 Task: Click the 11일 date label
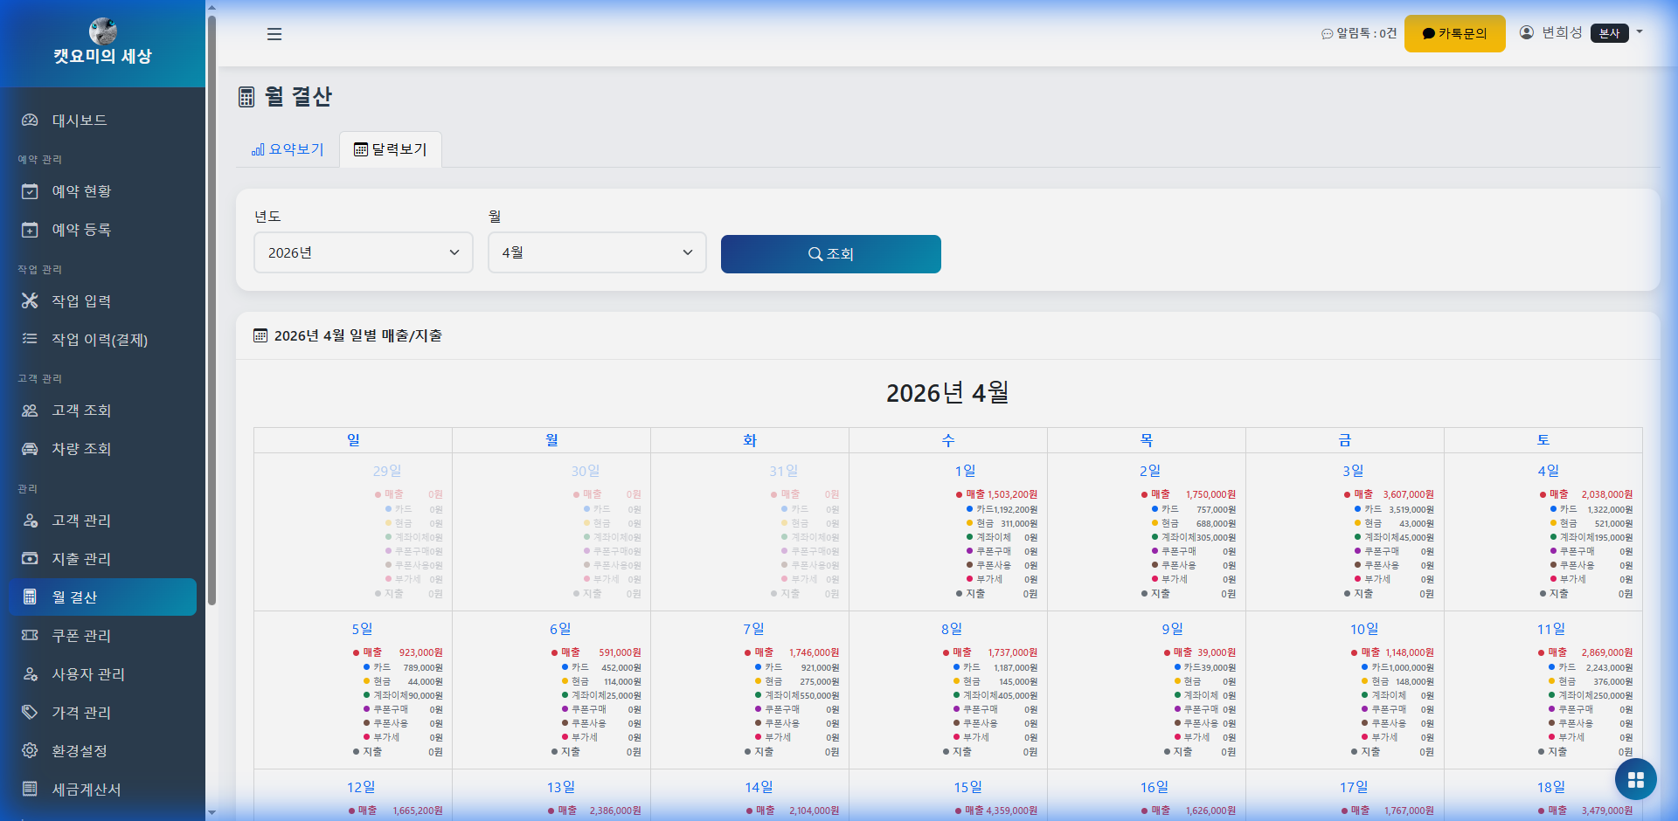click(x=1551, y=629)
